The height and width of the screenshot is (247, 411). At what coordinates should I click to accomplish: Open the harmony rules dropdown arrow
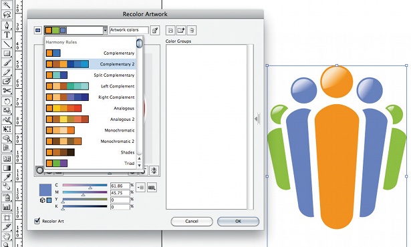coord(105,31)
